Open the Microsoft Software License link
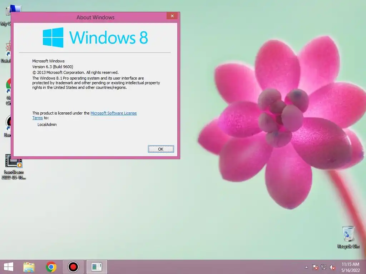Image resolution: width=366 pixels, height=274 pixels. pyautogui.click(x=113, y=113)
